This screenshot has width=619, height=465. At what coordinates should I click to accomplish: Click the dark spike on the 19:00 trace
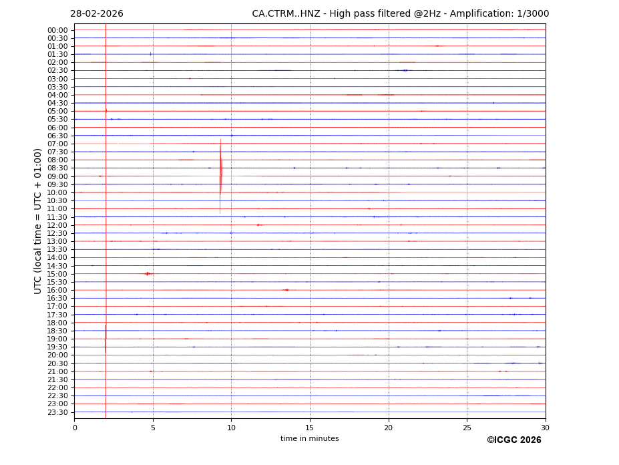105,339
